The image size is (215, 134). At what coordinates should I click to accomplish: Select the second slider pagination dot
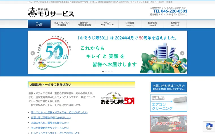click(x=106, y=71)
